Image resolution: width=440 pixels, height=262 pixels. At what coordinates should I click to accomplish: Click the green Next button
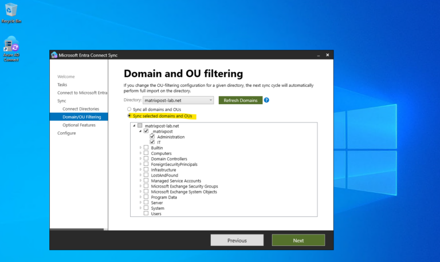pyautogui.click(x=298, y=240)
